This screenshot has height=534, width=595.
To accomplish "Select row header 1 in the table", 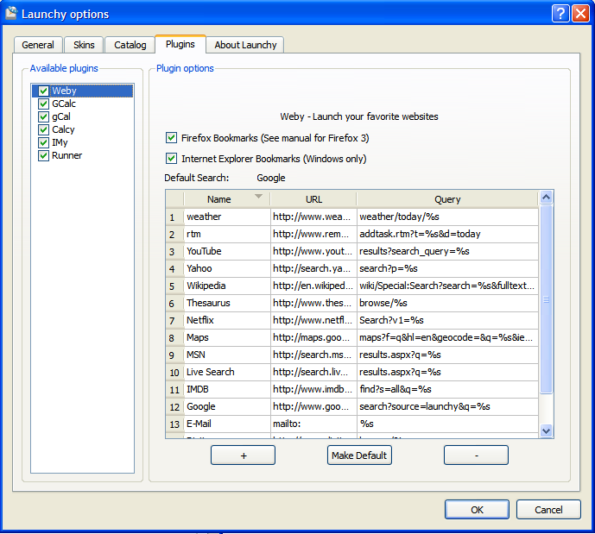I will tap(174, 217).
